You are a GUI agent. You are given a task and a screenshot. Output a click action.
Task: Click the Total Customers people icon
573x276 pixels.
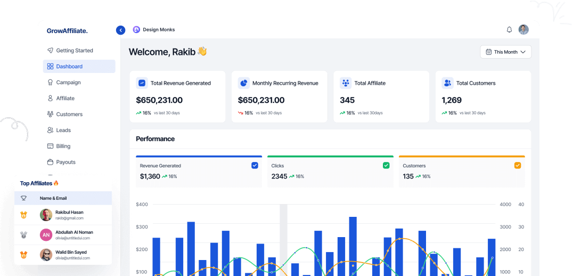(x=447, y=83)
